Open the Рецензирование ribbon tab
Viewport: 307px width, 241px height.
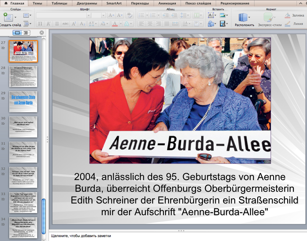tap(235, 3)
